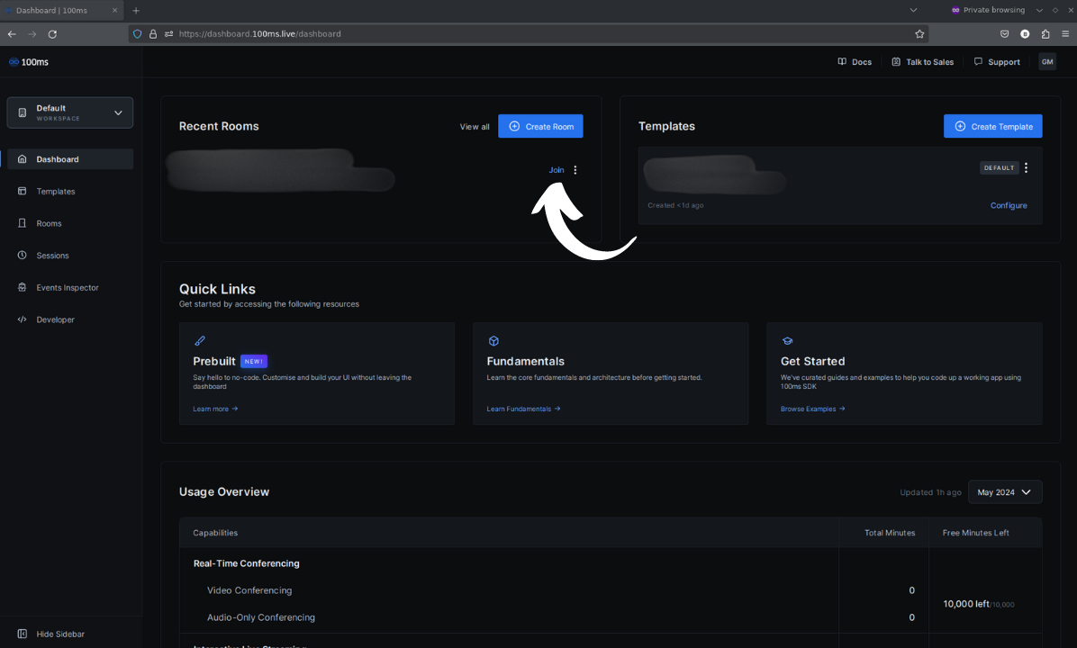Click View all recent rooms

point(475,127)
